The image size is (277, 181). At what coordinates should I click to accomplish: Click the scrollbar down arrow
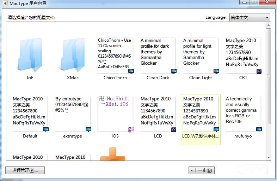click(x=269, y=157)
